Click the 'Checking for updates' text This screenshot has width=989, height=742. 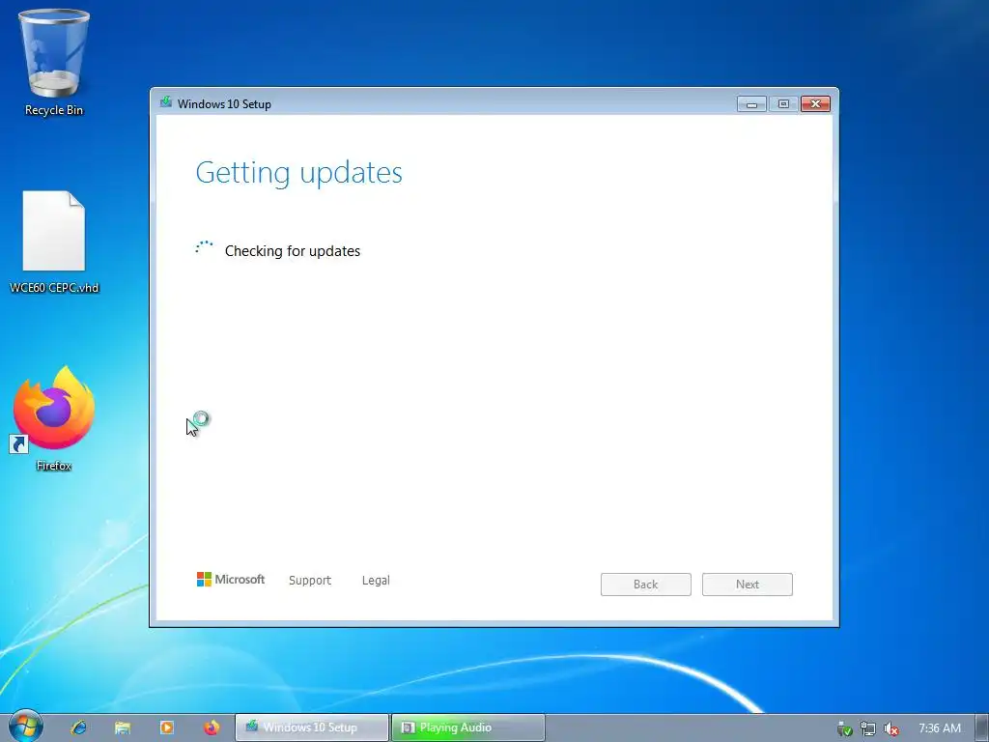[293, 251]
